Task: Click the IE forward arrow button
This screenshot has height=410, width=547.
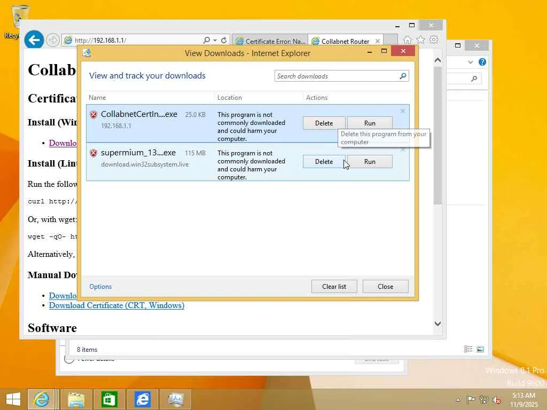Action: coord(53,41)
